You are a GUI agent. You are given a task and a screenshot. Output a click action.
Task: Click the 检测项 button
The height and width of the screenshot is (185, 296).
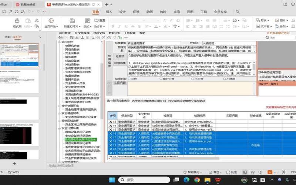[x=120, y=56]
